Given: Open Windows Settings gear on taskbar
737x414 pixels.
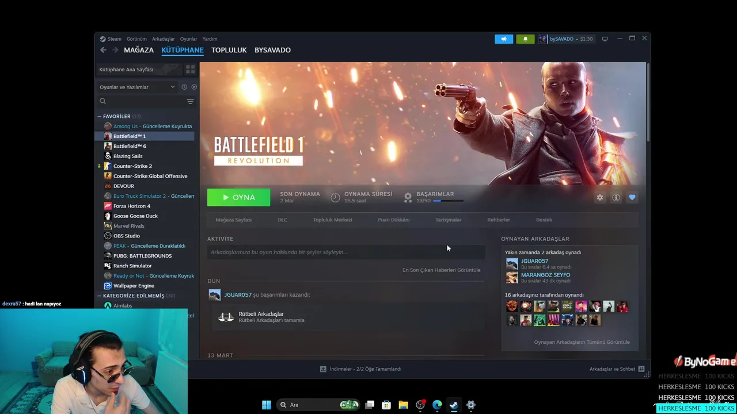Looking at the screenshot, I should (x=471, y=405).
